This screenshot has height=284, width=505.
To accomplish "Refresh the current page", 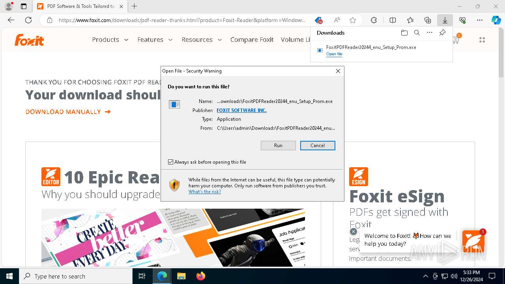I will [28, 20].
